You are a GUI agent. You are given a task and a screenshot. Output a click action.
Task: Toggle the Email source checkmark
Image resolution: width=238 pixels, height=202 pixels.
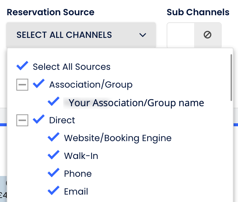(x=54, y=191)
